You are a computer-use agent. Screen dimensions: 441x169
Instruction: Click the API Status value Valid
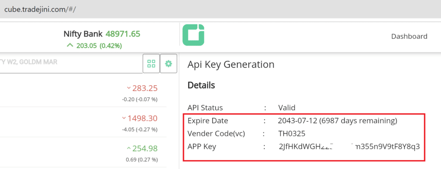tap(286, 108)
